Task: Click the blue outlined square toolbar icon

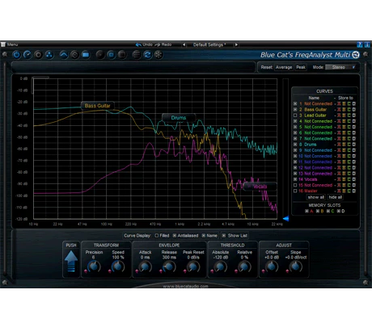Action: pyautogui.click(x=111, y=55)
